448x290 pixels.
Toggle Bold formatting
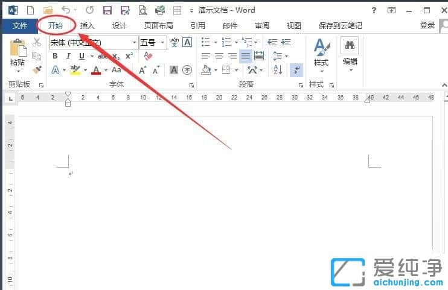click(55, 56)
